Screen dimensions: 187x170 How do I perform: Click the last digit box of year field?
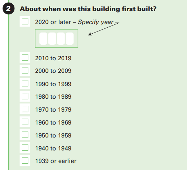70,38
